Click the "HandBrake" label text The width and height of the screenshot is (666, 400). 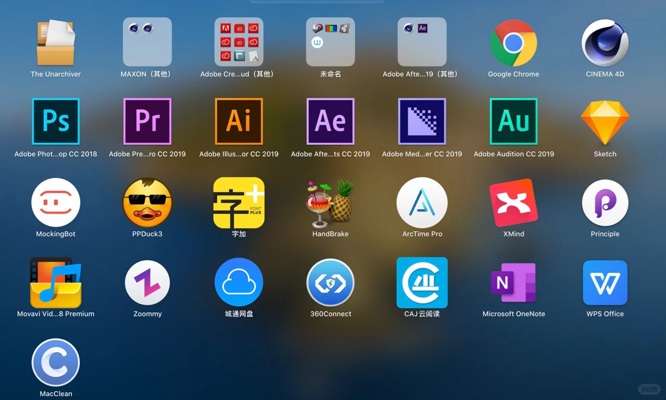coord(330,234)
